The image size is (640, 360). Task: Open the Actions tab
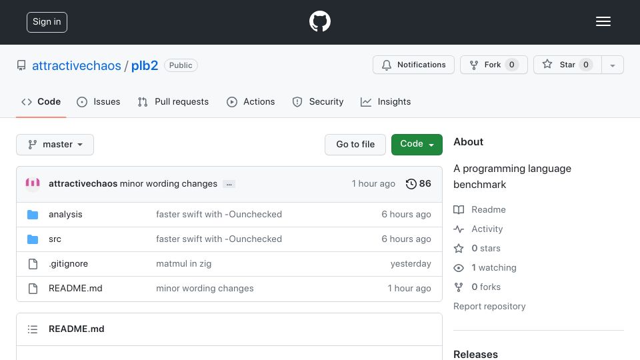[x=251, y=101]
